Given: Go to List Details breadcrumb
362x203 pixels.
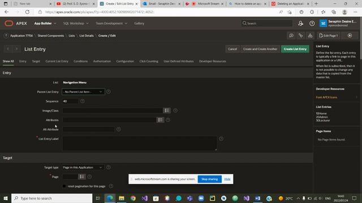Looking at the screenshot, I should 87,36.
